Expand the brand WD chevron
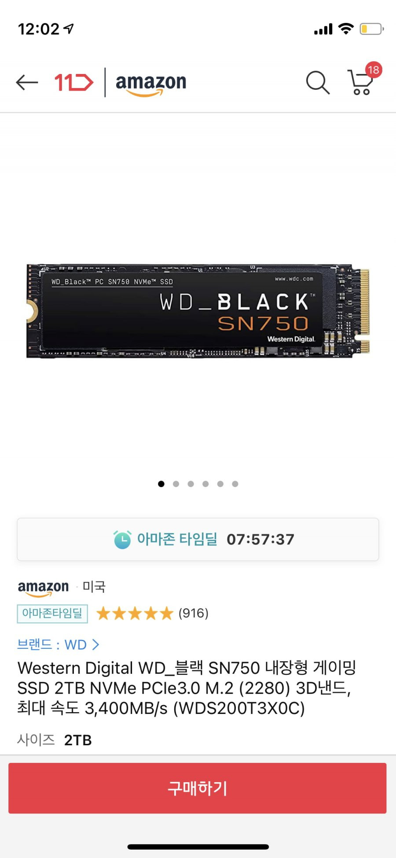 pos(95,645)
